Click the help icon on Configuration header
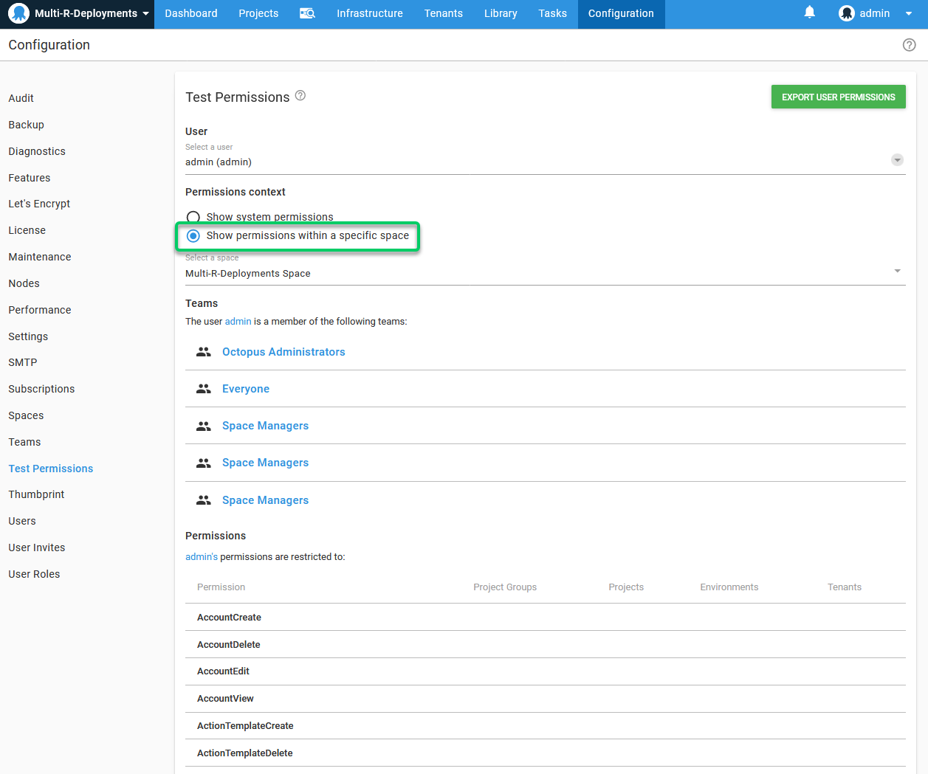This screenshot has width=928, height=774. click(x=909, y=45)
